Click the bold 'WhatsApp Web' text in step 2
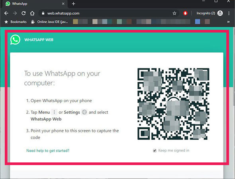Screen dimensions: 235x179 46,119
